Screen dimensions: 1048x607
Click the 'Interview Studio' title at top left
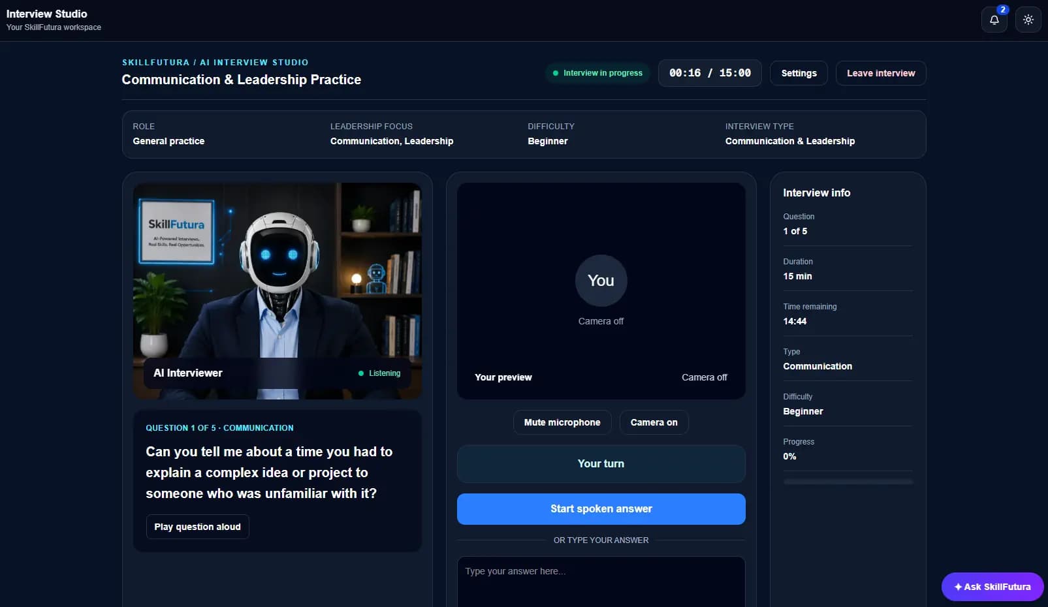[x=46, y=14]
